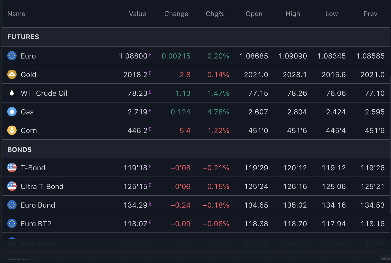Click the Euro futures EU flag icon
This screenshot has height=263, width=391.
click(x=12, y=56)
